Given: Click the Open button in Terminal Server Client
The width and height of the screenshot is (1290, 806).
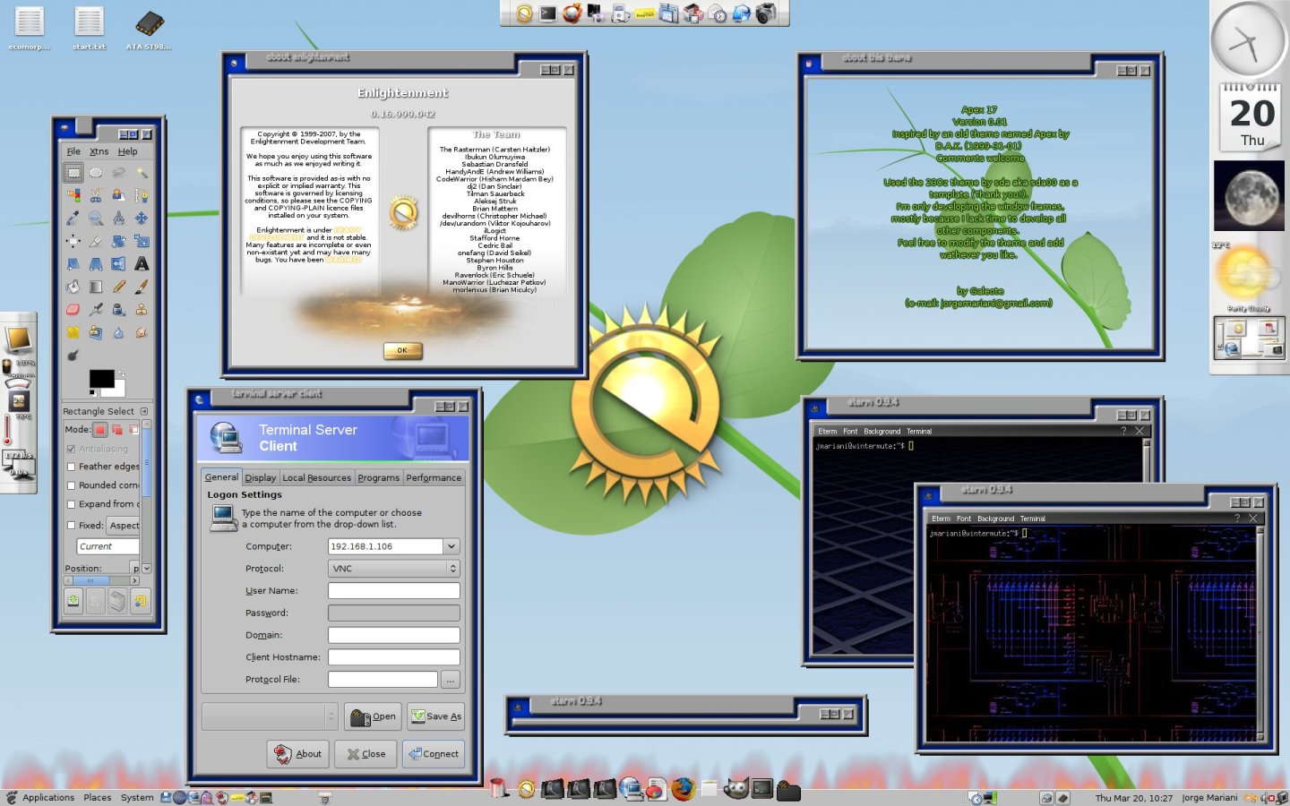Looking at the screenshot, I should [x=373, y=716].
